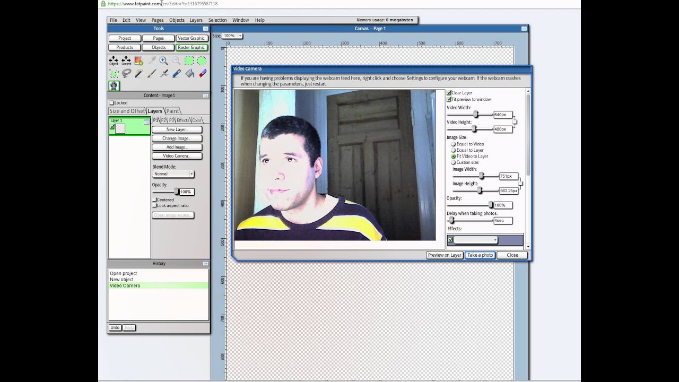The width and height of the screenshot is (679, 382).
Task: Select the paint bucket fill tool
Action: point(189,73)
